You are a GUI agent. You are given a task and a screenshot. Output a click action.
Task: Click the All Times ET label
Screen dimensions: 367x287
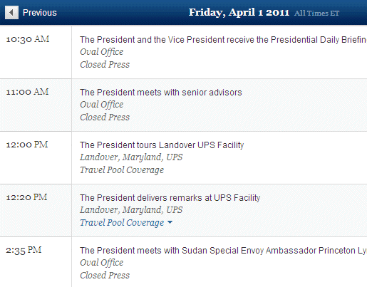[x=316, y=14]
